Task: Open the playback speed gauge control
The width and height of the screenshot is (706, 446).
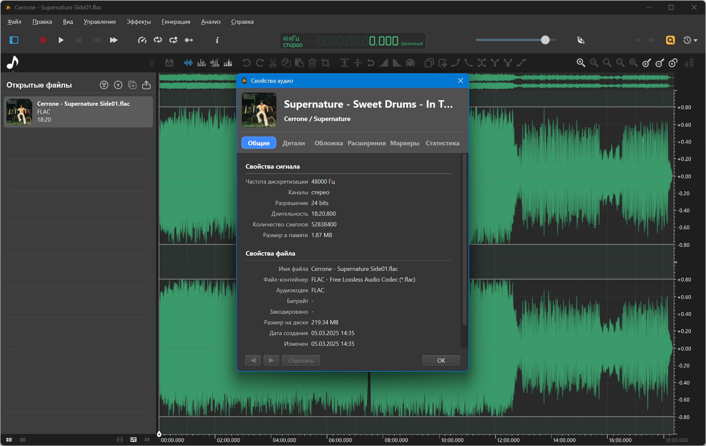Action: (x=142, y=40)
